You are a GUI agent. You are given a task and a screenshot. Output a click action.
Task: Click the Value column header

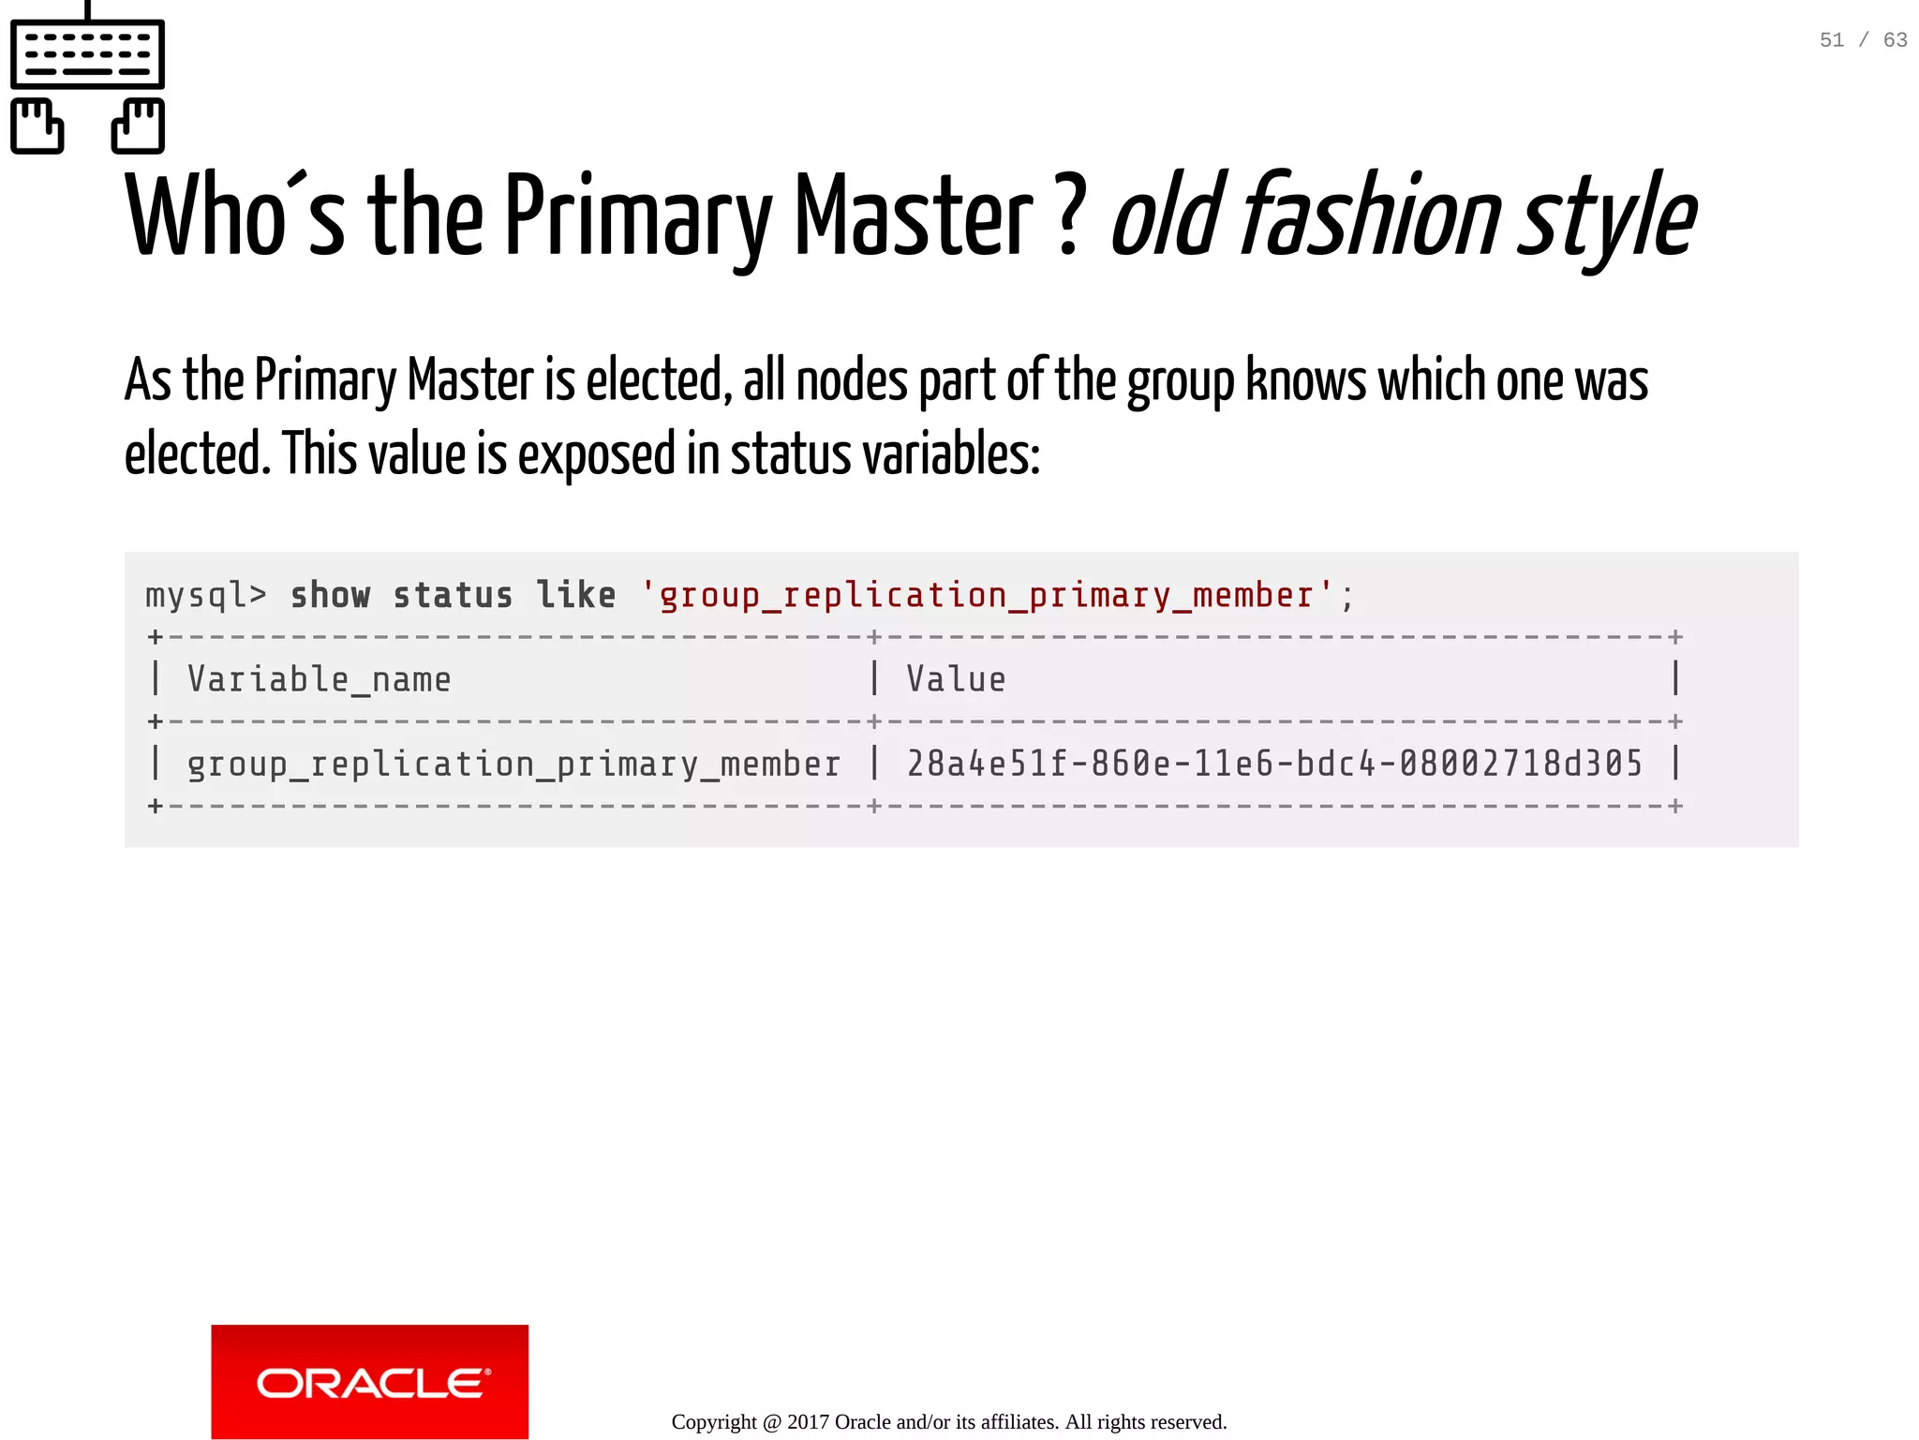pyautogui.click(x=956, y=679)
